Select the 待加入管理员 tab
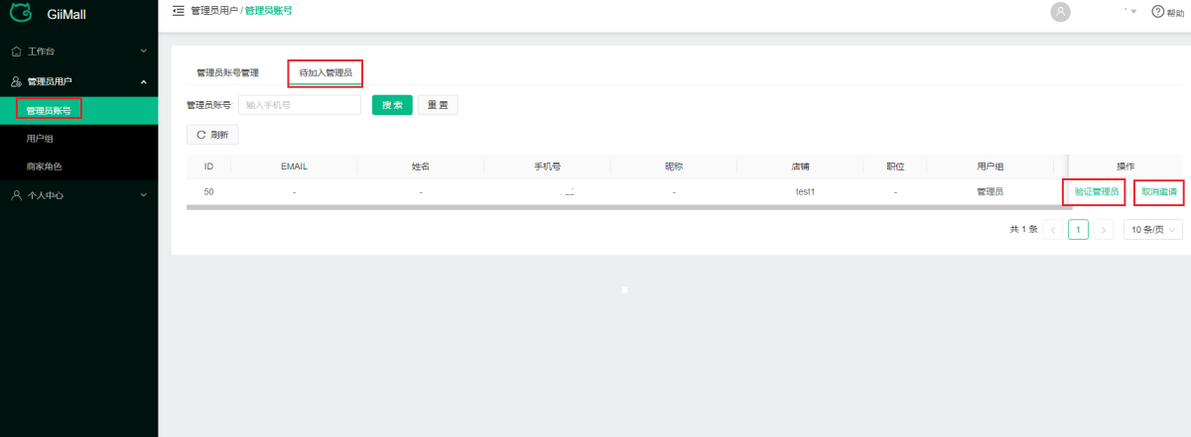Viewport: 1191px width, 437px height. point(326,73)
